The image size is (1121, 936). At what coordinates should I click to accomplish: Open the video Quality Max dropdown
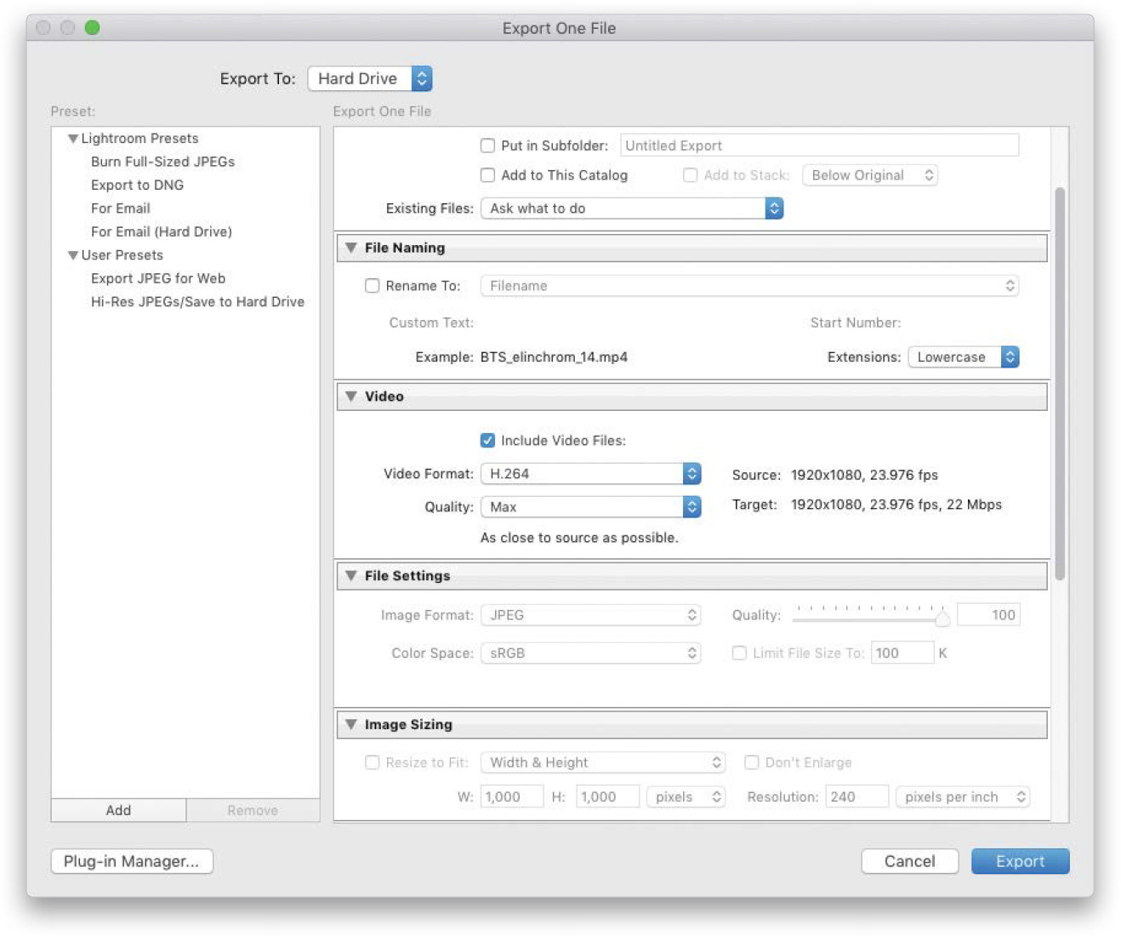tap(591, 507)
